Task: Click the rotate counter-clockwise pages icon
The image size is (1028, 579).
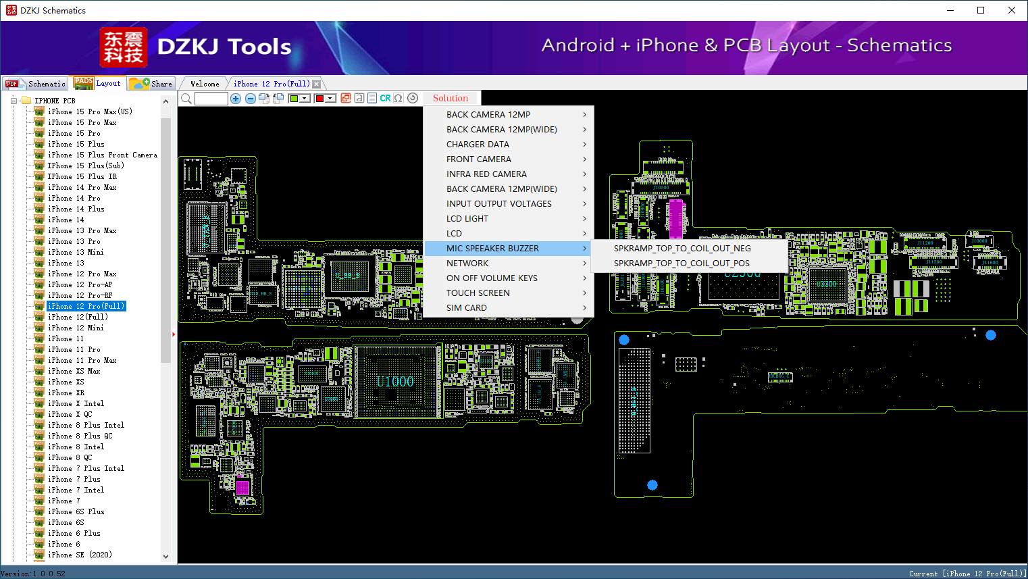Action: coord(278,99)
